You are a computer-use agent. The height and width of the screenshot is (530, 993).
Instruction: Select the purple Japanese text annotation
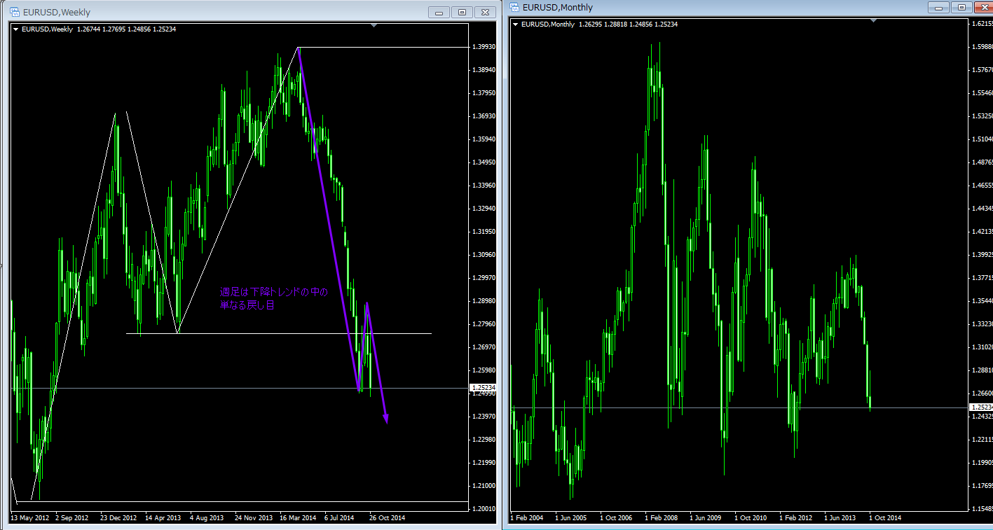273,298
